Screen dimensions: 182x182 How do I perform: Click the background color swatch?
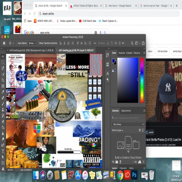click(x=115, y=63)
